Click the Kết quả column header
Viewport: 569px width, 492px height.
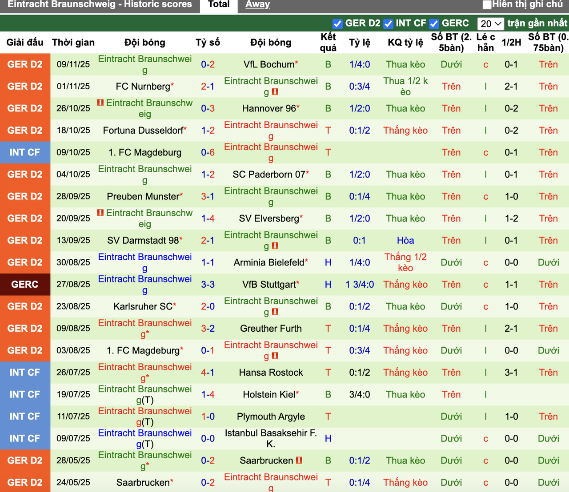[x=328, y=43]
